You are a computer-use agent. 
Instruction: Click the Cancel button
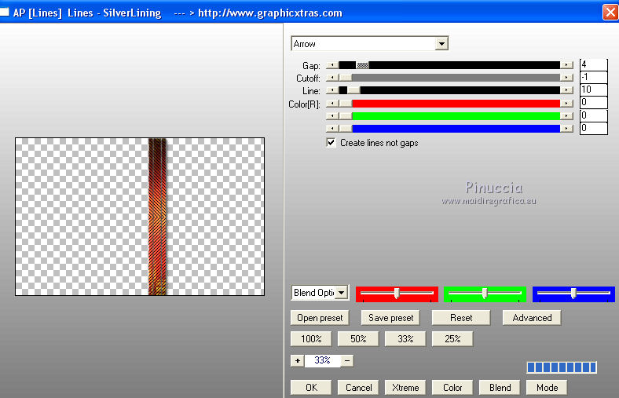pyautogui.click(x=358, y=388)
